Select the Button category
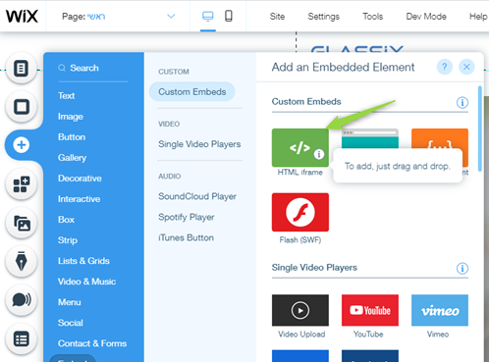489x362 pixels. [x=72, y=137]
